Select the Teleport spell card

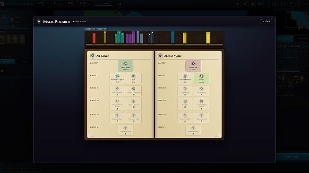tap(185, 104)
